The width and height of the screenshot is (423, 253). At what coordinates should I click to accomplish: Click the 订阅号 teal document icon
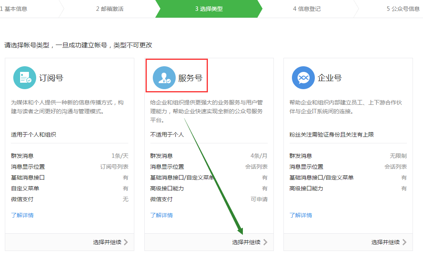[x=25, y=78]
